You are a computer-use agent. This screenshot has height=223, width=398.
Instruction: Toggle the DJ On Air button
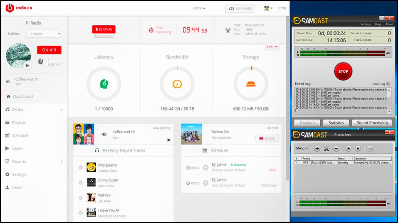[104, 29]
